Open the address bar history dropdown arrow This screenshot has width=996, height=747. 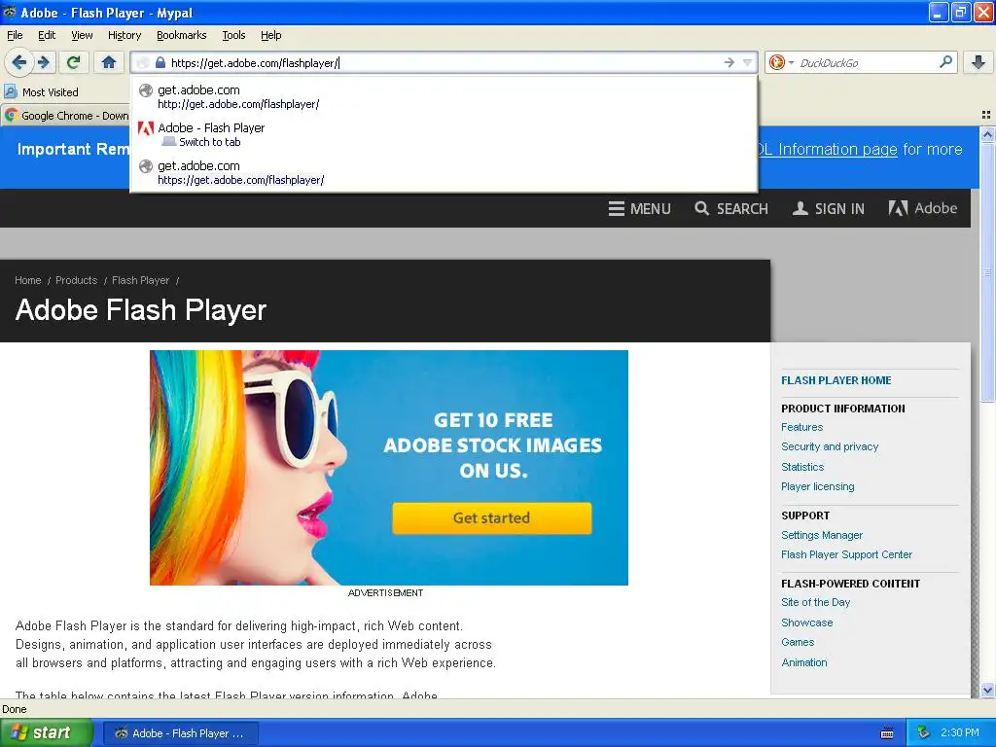[x=747, y=62]
